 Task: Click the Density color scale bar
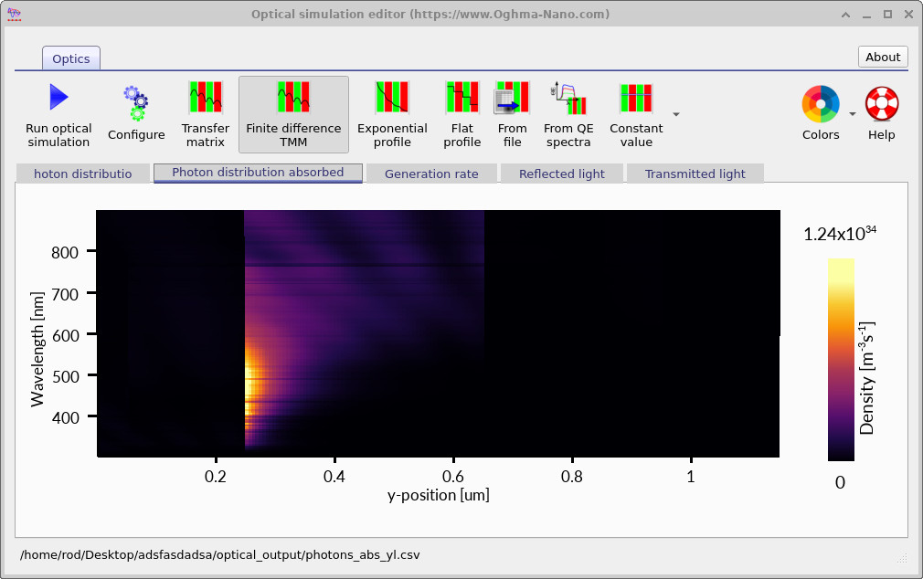(841, 360)
